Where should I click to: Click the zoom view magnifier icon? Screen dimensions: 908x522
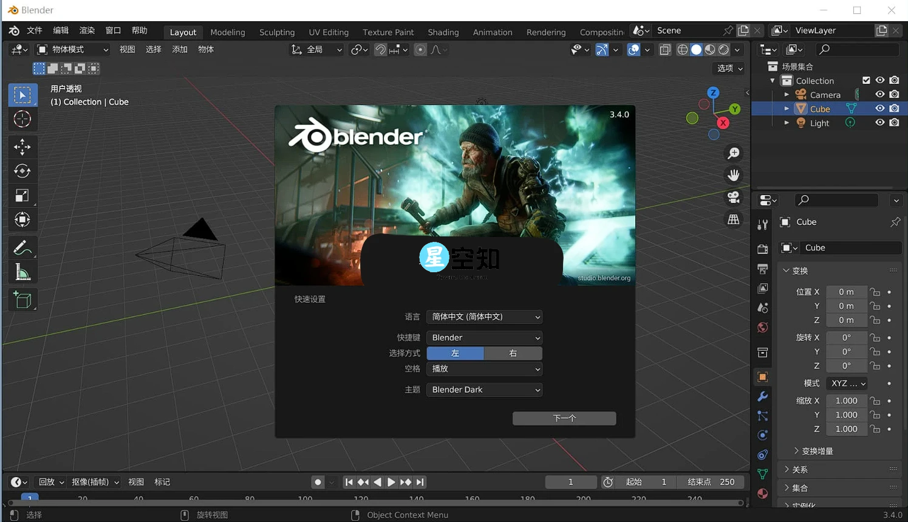(x=734, y=153)
